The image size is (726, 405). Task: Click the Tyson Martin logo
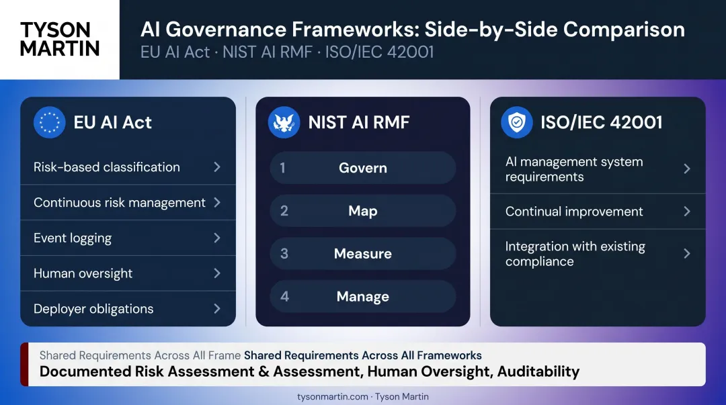click(x=60, y=40)
